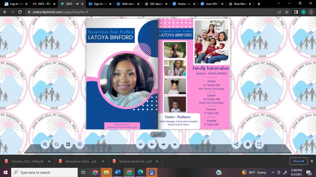Click Career - Profession heading
The image size is (316, 177).
[178, 117]
